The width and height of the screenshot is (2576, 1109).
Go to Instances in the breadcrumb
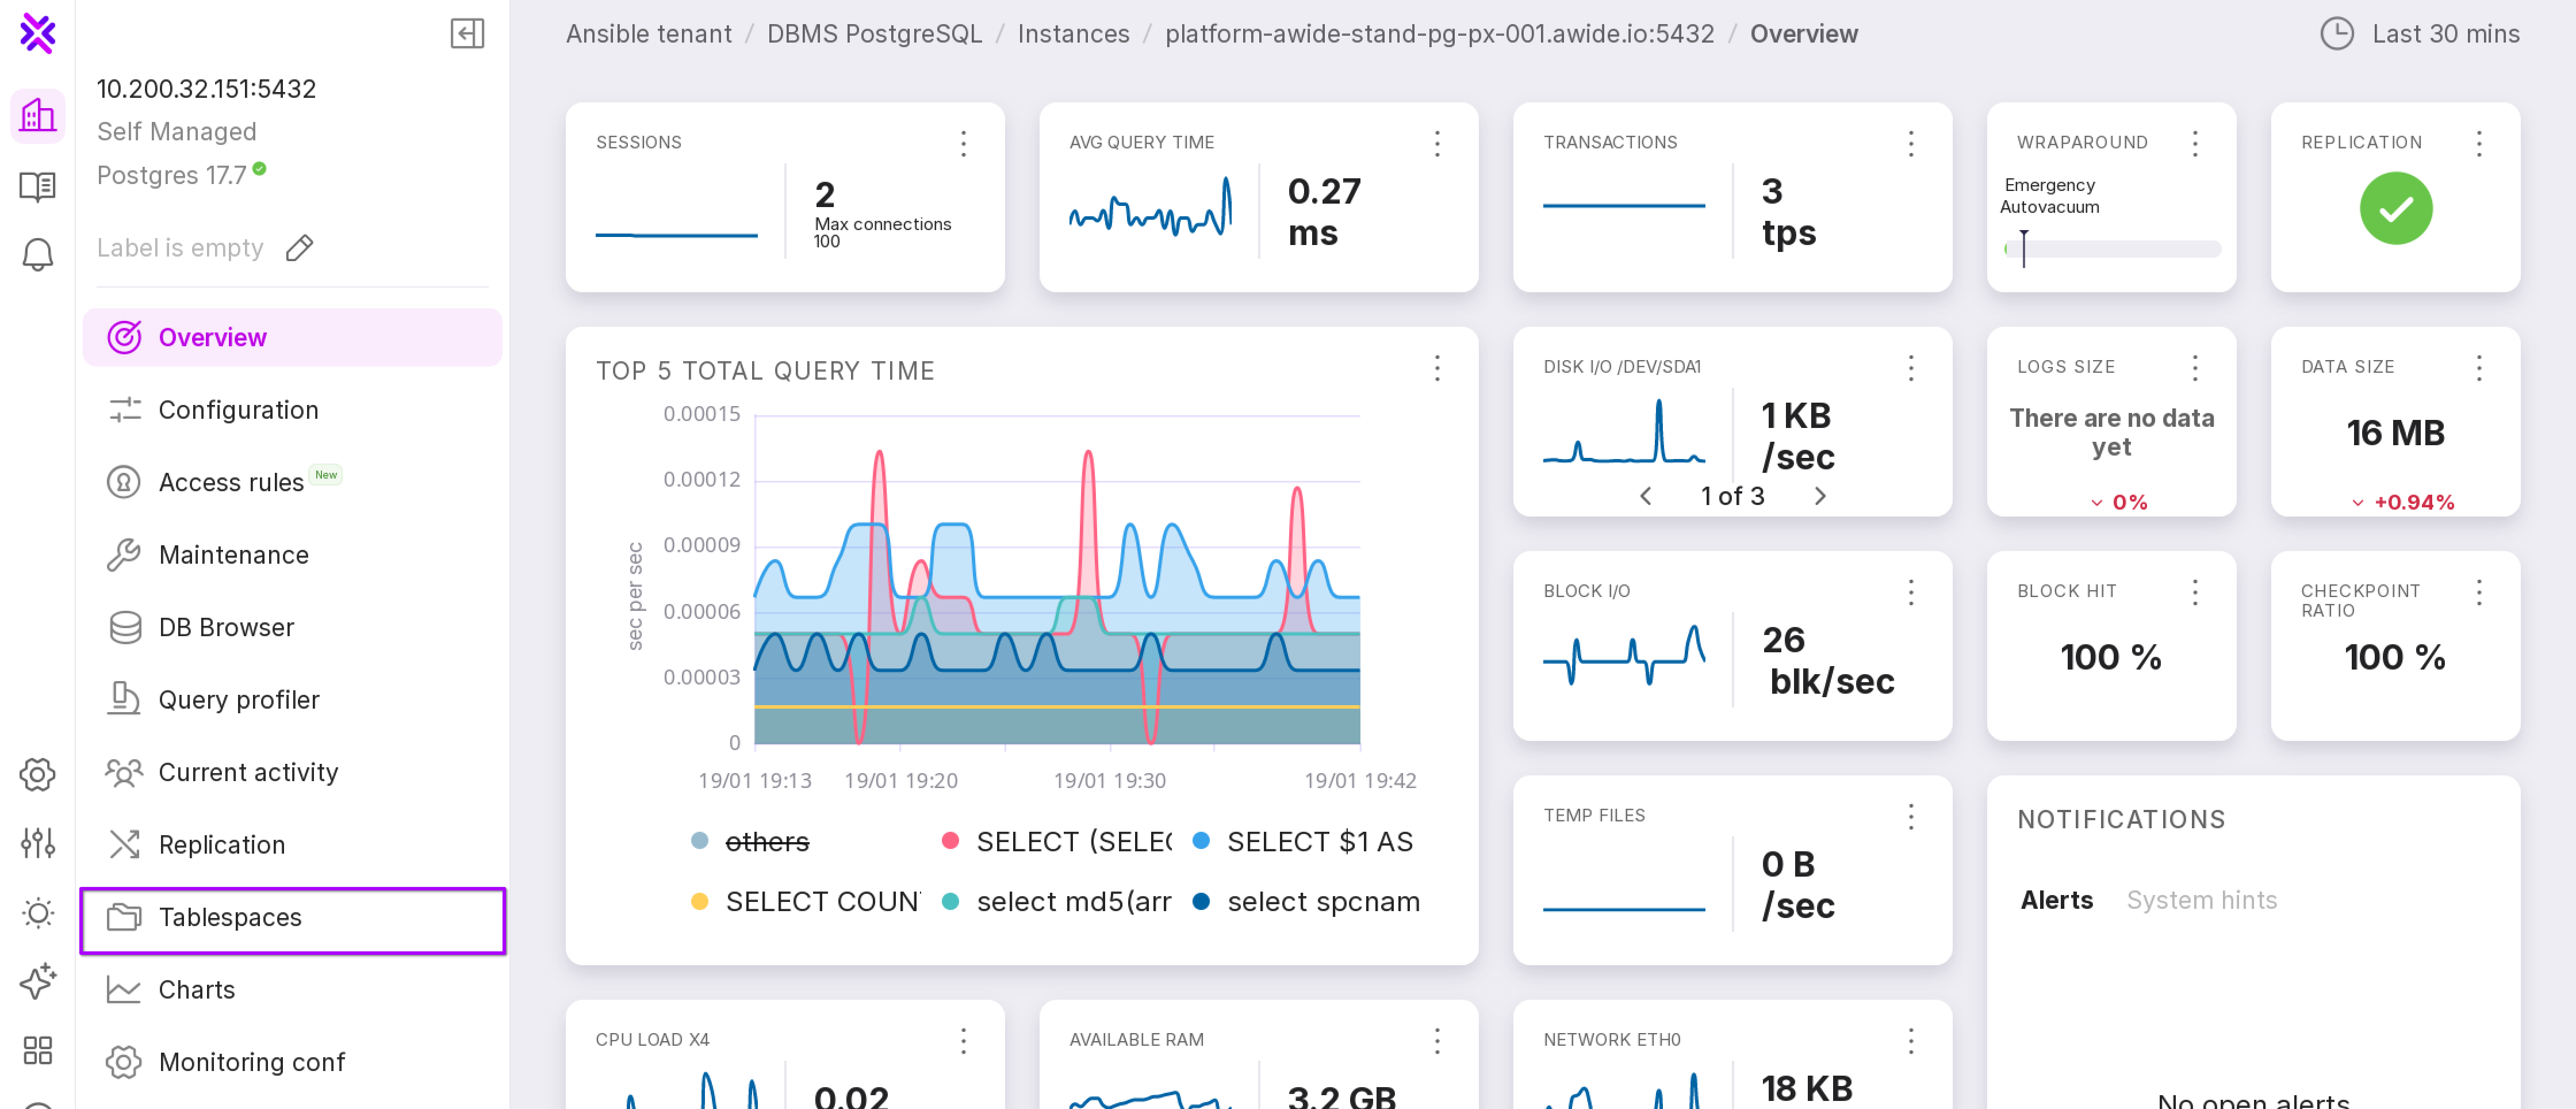(x=1073, y=34)
